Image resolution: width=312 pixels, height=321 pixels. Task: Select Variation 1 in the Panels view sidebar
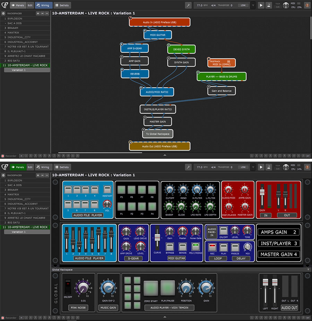click(x=27, y=232)
